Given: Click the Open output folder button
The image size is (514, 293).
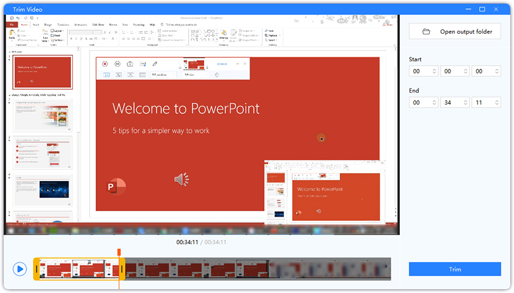Looking at the screenshot, I should click(454, 31).
